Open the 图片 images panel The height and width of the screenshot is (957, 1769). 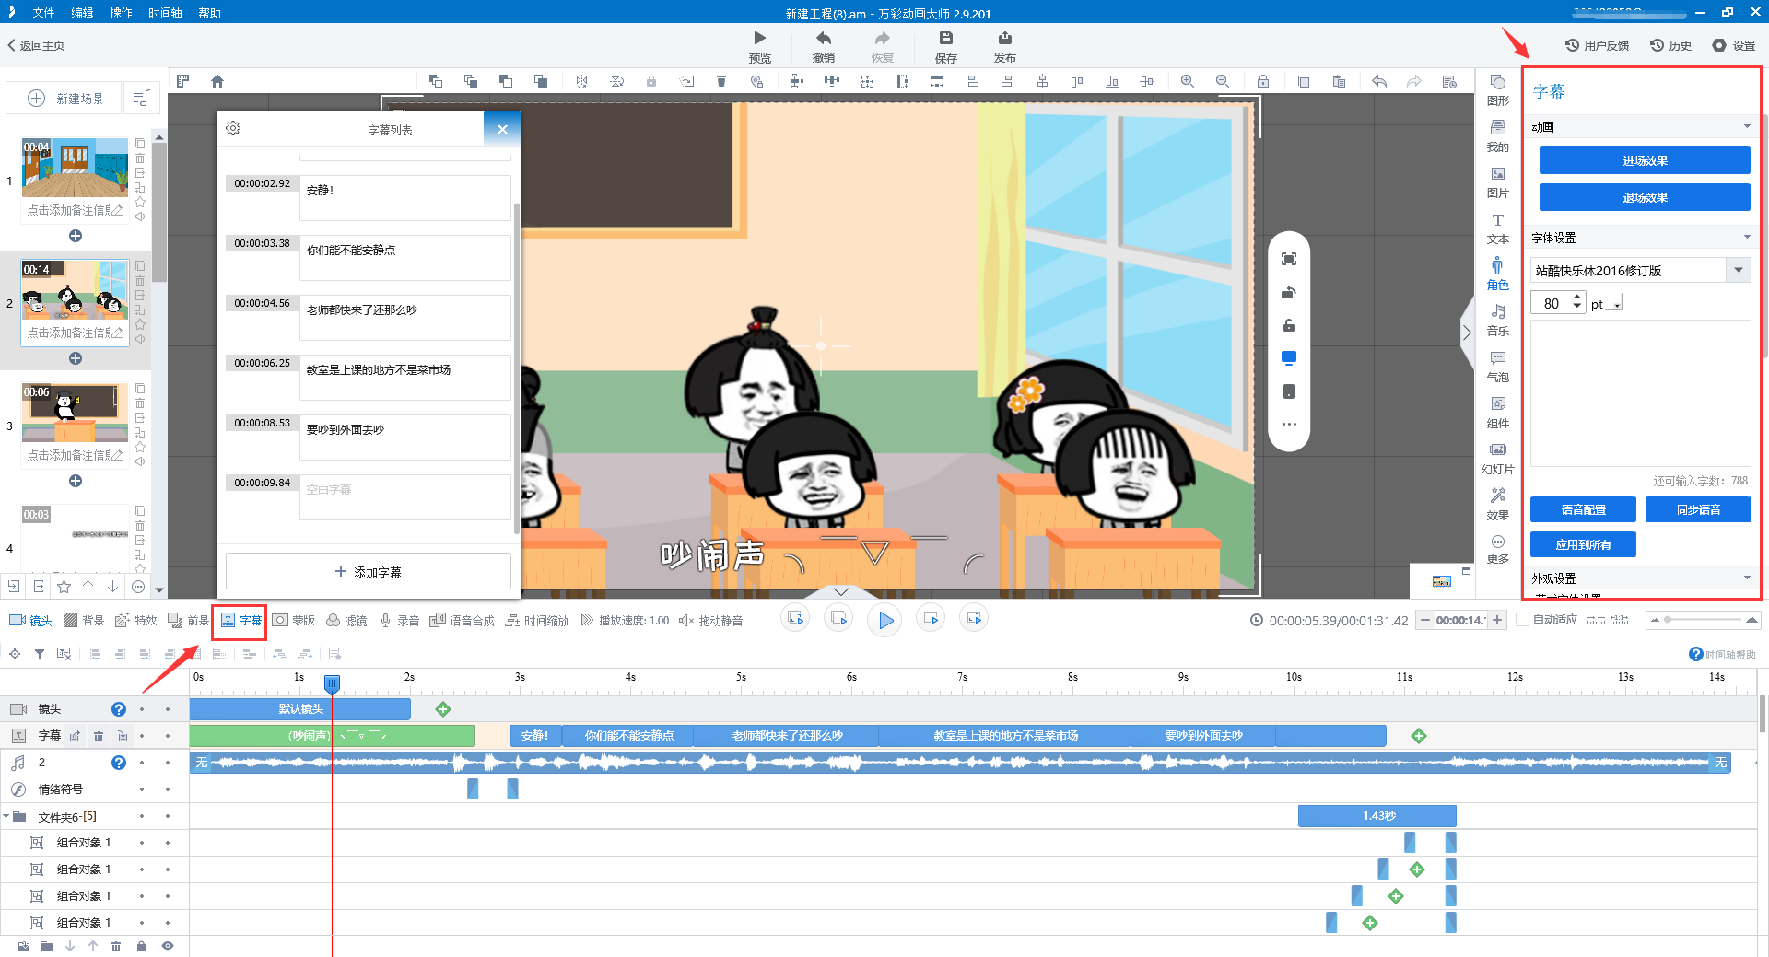click(1497, 182)
